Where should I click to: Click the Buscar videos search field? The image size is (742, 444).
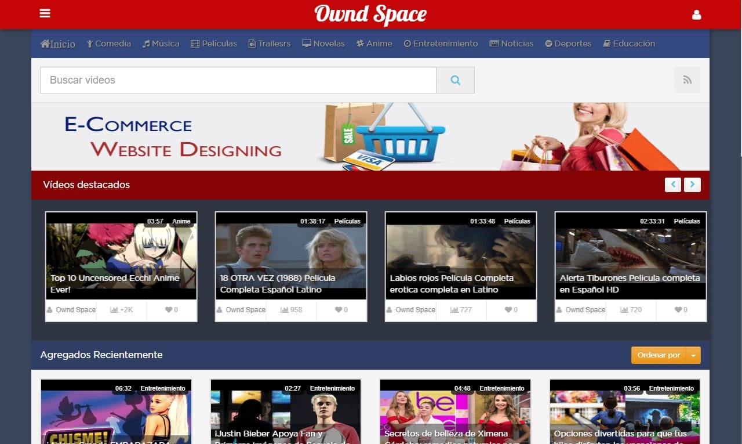(x=238, y=80)
